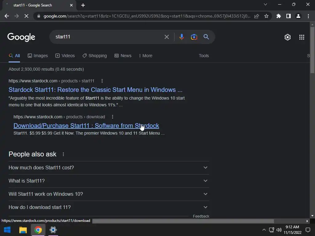Click the stardock.com products start11 breadcrumb

tap(51, 81)
